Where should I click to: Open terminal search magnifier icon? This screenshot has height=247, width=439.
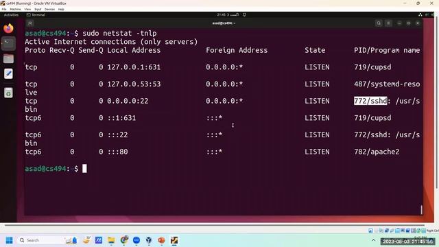pyautogui.click(x=379, y=23)
